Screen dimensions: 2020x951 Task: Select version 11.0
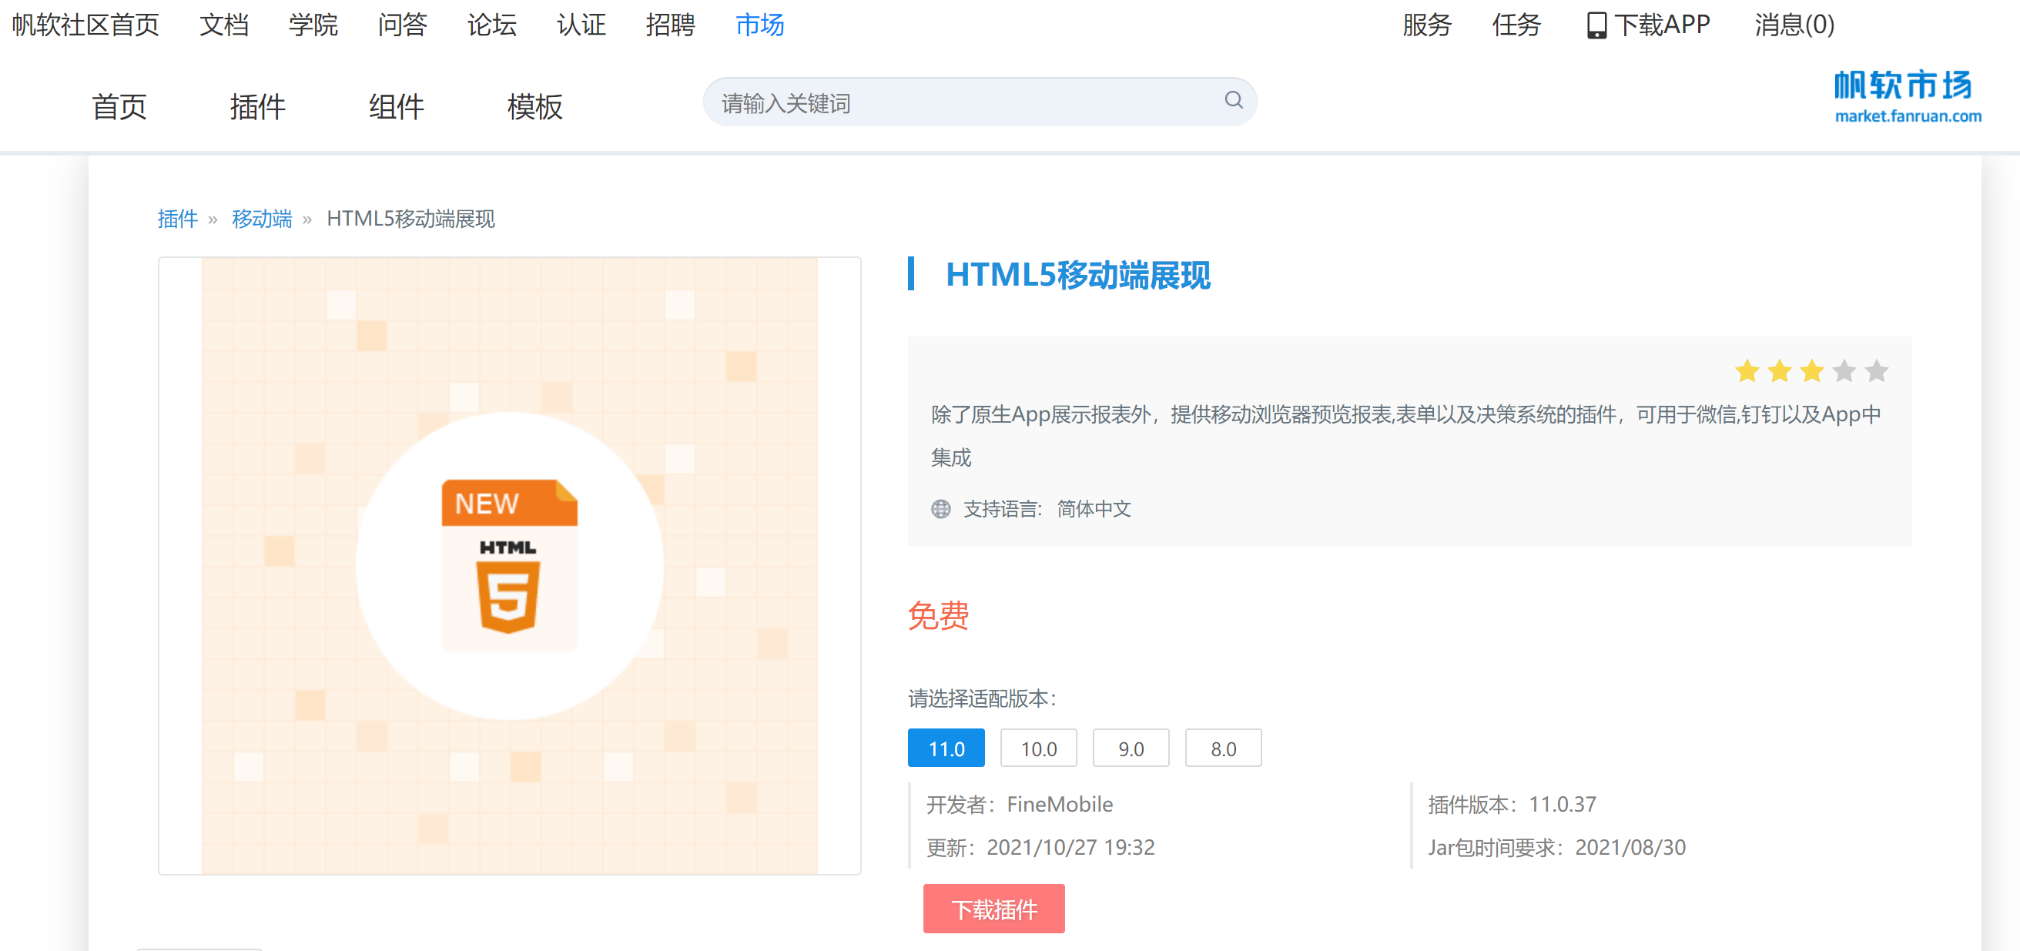946,748
